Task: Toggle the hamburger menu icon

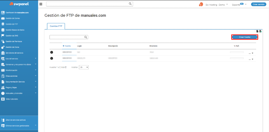Action: click(41, 4)
